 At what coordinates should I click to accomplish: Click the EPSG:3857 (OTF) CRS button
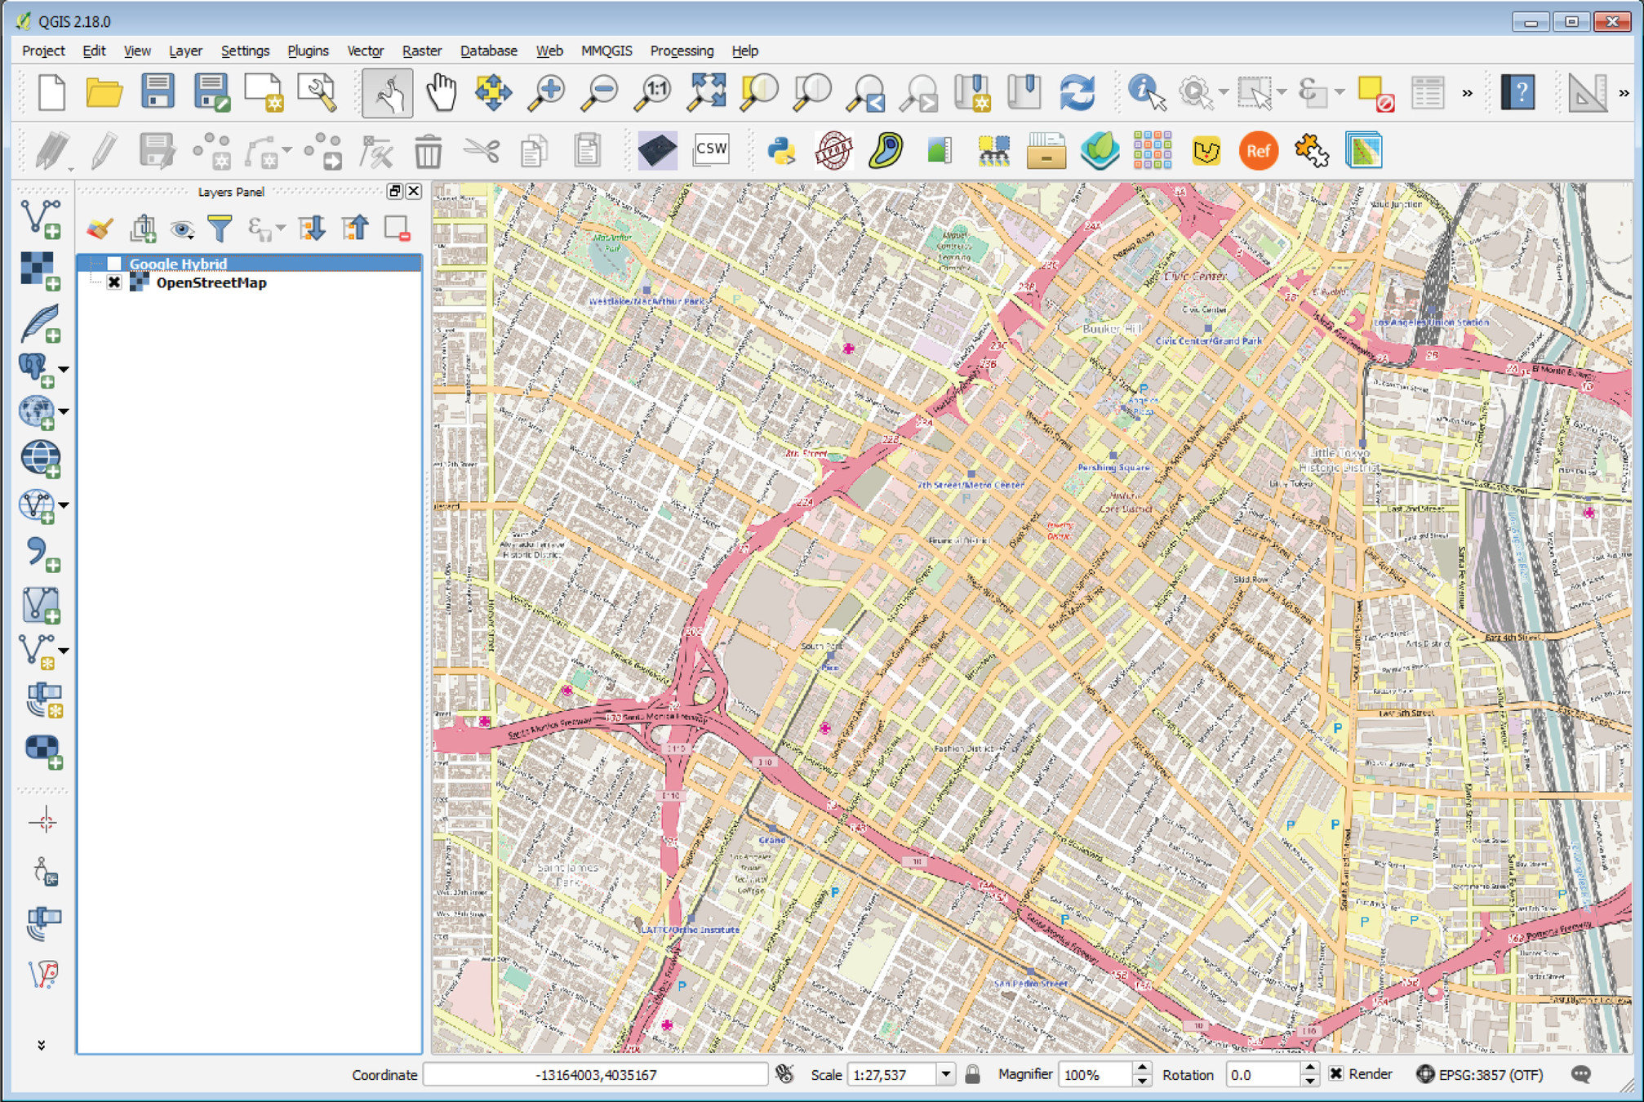[1480, 1074]
